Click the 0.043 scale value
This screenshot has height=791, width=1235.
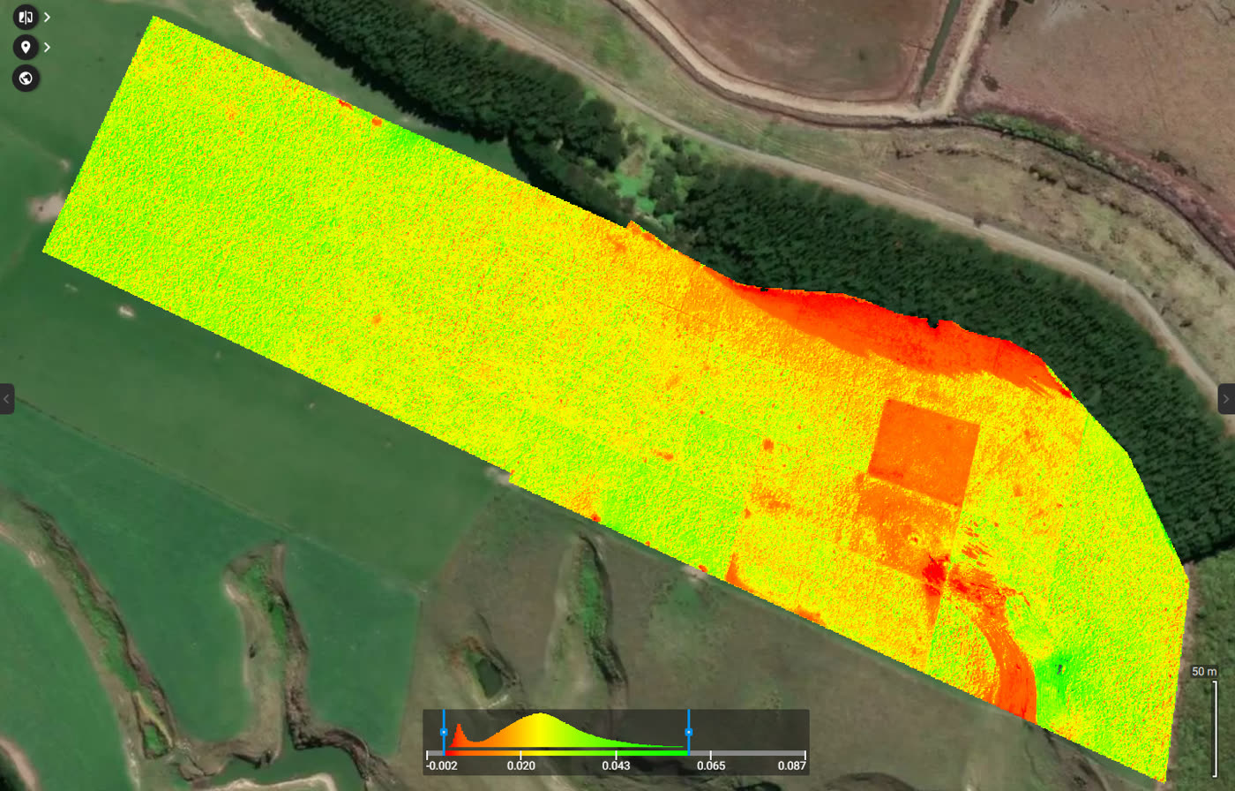[616, 765]
